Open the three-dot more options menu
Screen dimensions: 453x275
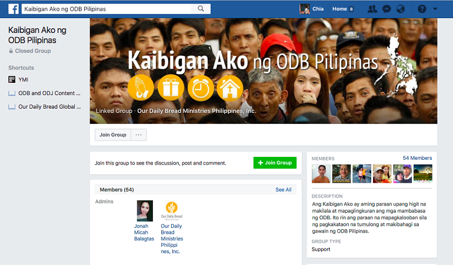click(x=139, y=135)
